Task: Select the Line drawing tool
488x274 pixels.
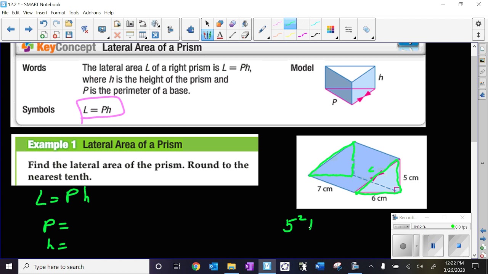Action: coord(233,35)
